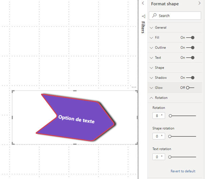Screen dimensions: 205x179
Task: Click the forward arrow next to Format shape
Action: (199, 3)
